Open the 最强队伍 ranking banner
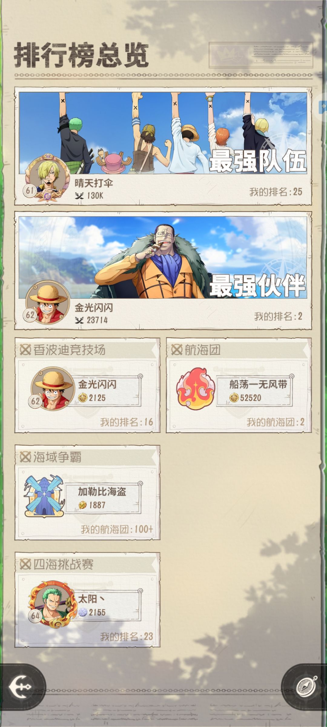This screenshot has height=727, width=327. 163,133
